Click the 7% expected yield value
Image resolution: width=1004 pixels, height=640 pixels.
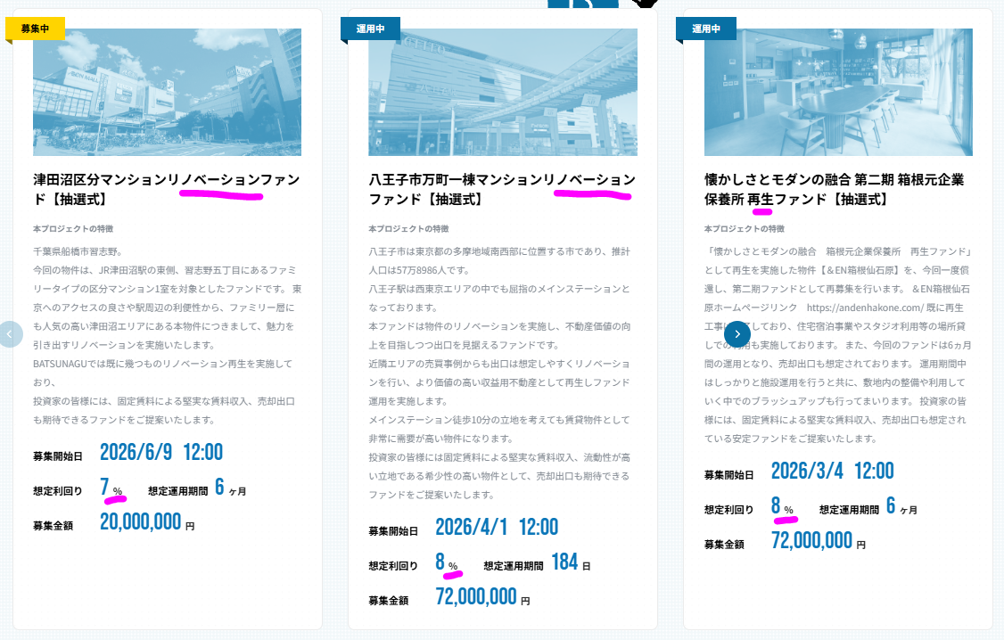click(111, 488)
